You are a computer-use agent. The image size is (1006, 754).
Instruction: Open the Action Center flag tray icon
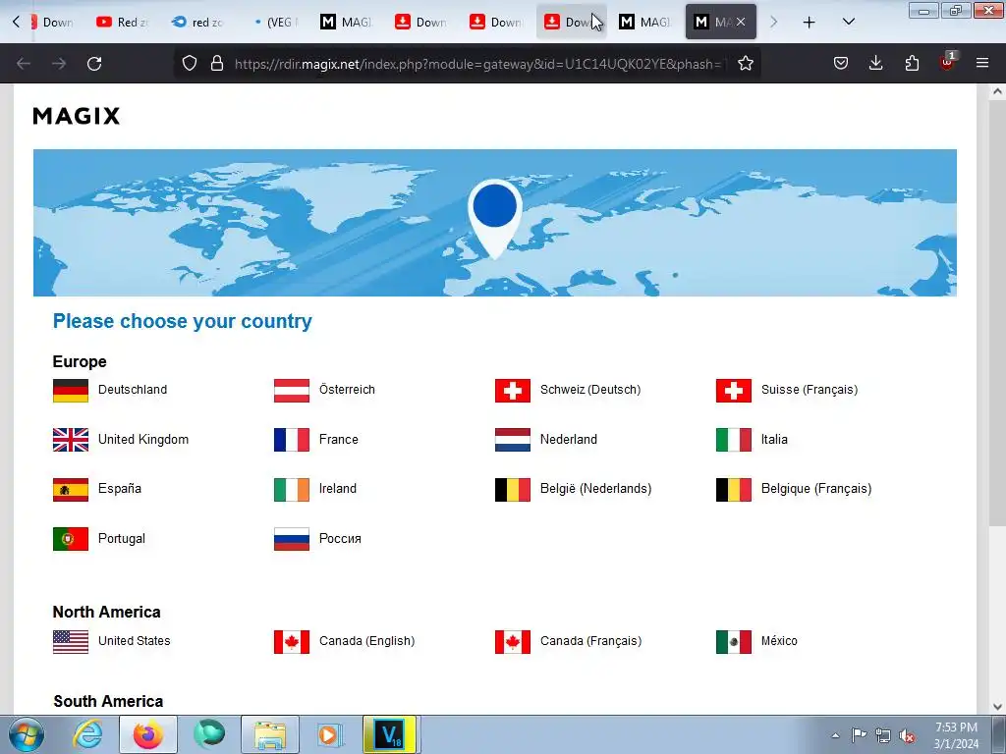(x=859, y=735)
